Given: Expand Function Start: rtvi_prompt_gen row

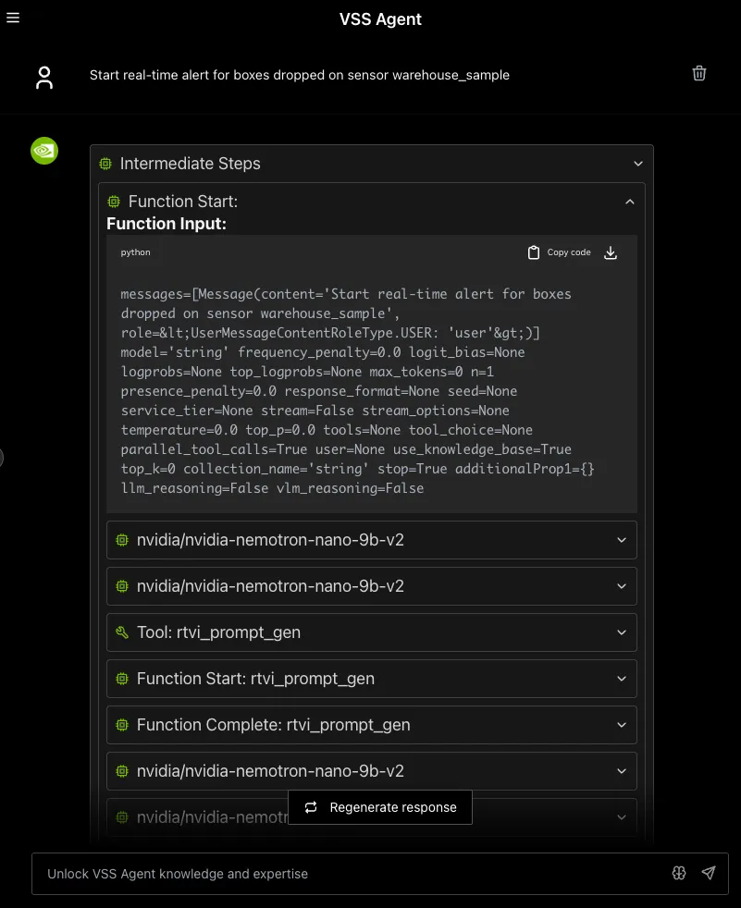Looking at the screenshot, I should coord(372,679).
